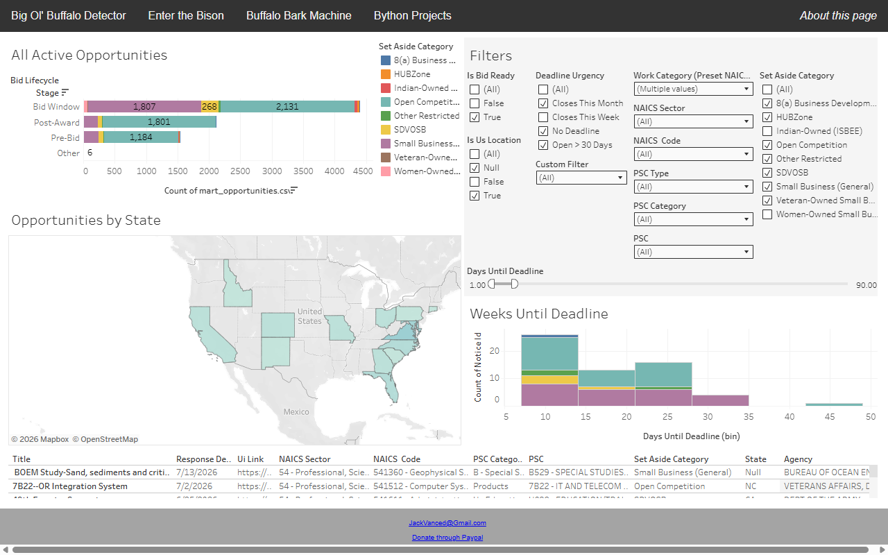Open About this page link
The width and height of the screenshot is (888, 555).
[838, 15]
